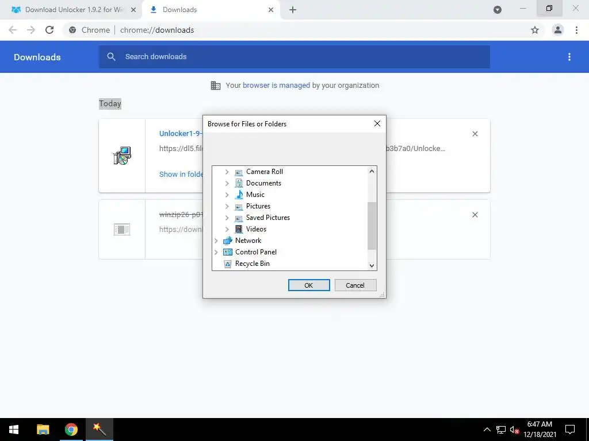Click the Unlocker installer file icon
The image size is (589, 441).
[x=122, y=156]
